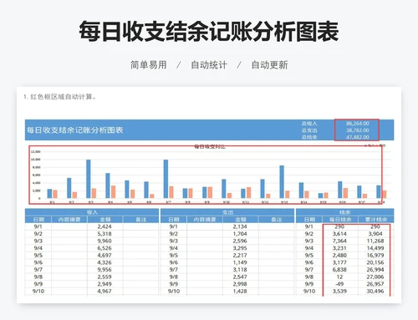The width and height of the screenshot is (418, 320).
Task: Click the tall blue income bar for 9/3
Action: tap(89, 179)
